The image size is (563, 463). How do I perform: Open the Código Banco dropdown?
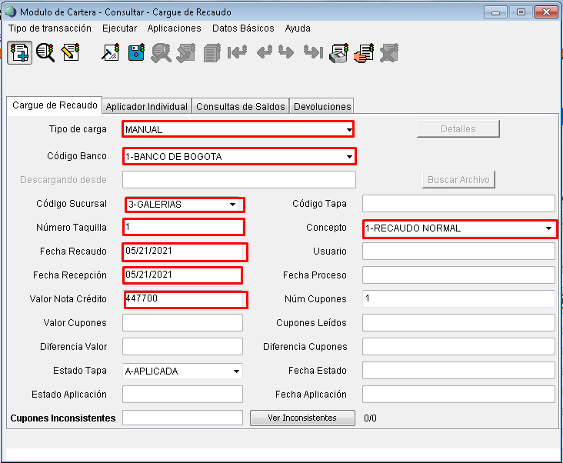tap(349, 157)
